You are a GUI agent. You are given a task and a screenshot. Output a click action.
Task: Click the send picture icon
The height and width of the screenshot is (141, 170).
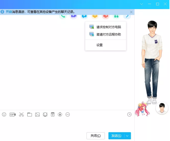coord(38,114)
